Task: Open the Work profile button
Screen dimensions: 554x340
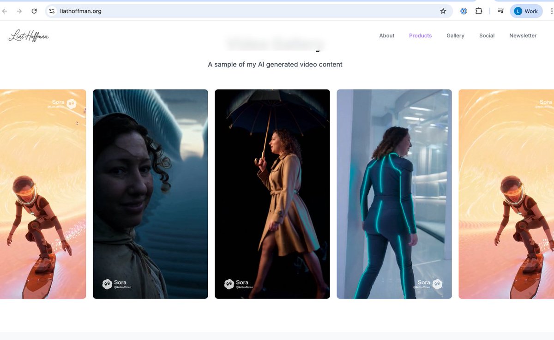Action: point(526,11)
